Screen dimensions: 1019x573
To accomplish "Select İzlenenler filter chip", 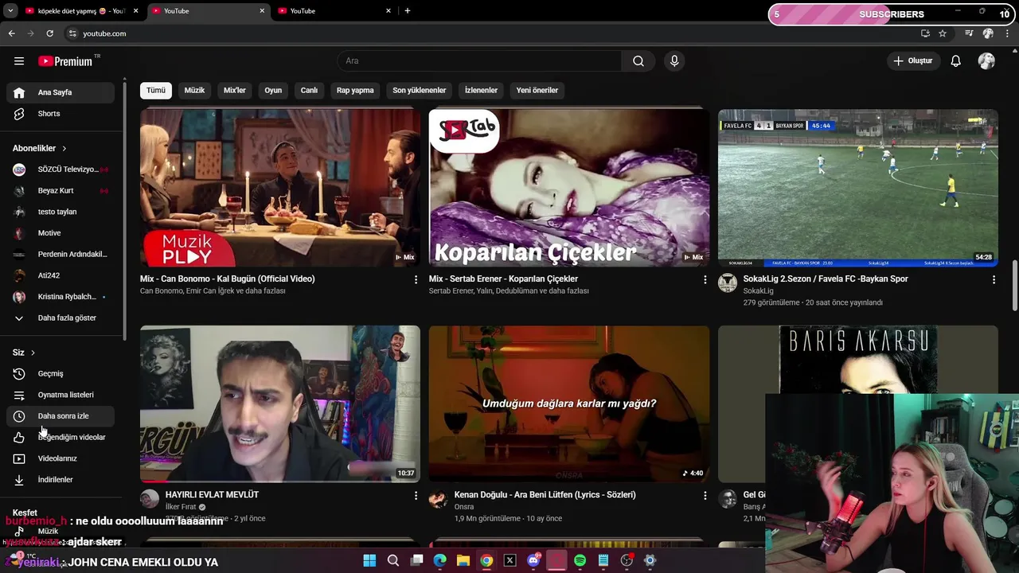I will 481,91.
